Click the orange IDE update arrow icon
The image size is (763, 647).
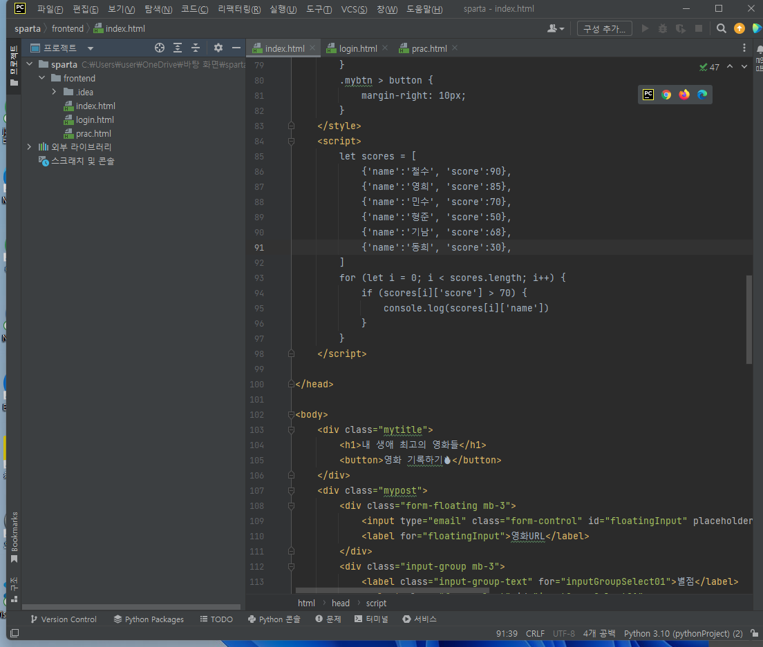coord(740,29)
